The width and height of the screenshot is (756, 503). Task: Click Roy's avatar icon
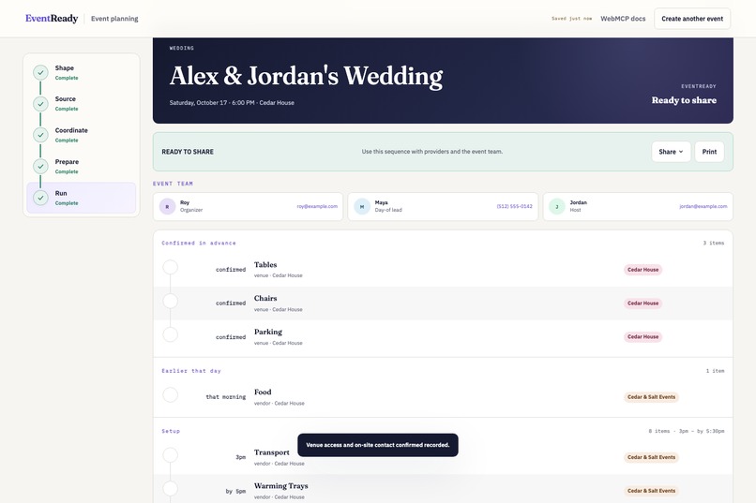(x=167, y=206)
